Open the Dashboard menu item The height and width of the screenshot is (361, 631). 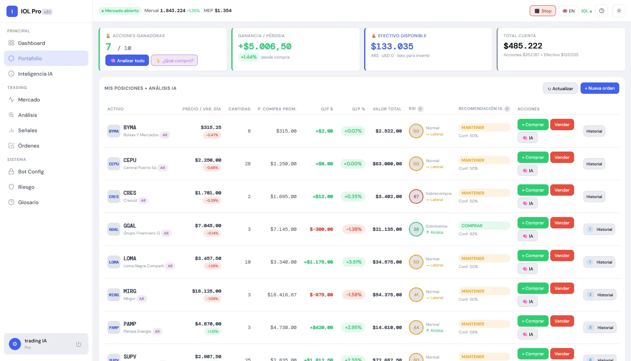tap(31, 43)
